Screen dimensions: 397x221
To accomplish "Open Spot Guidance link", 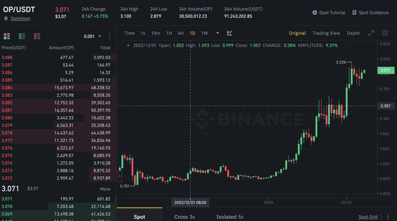I will click(x=373, y=13).
